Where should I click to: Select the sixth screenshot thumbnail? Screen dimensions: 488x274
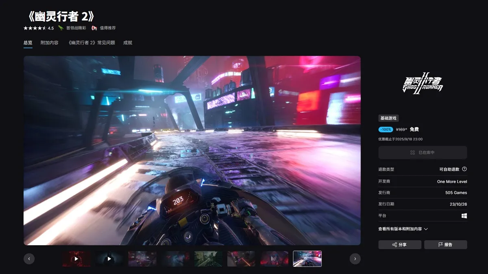241,259
